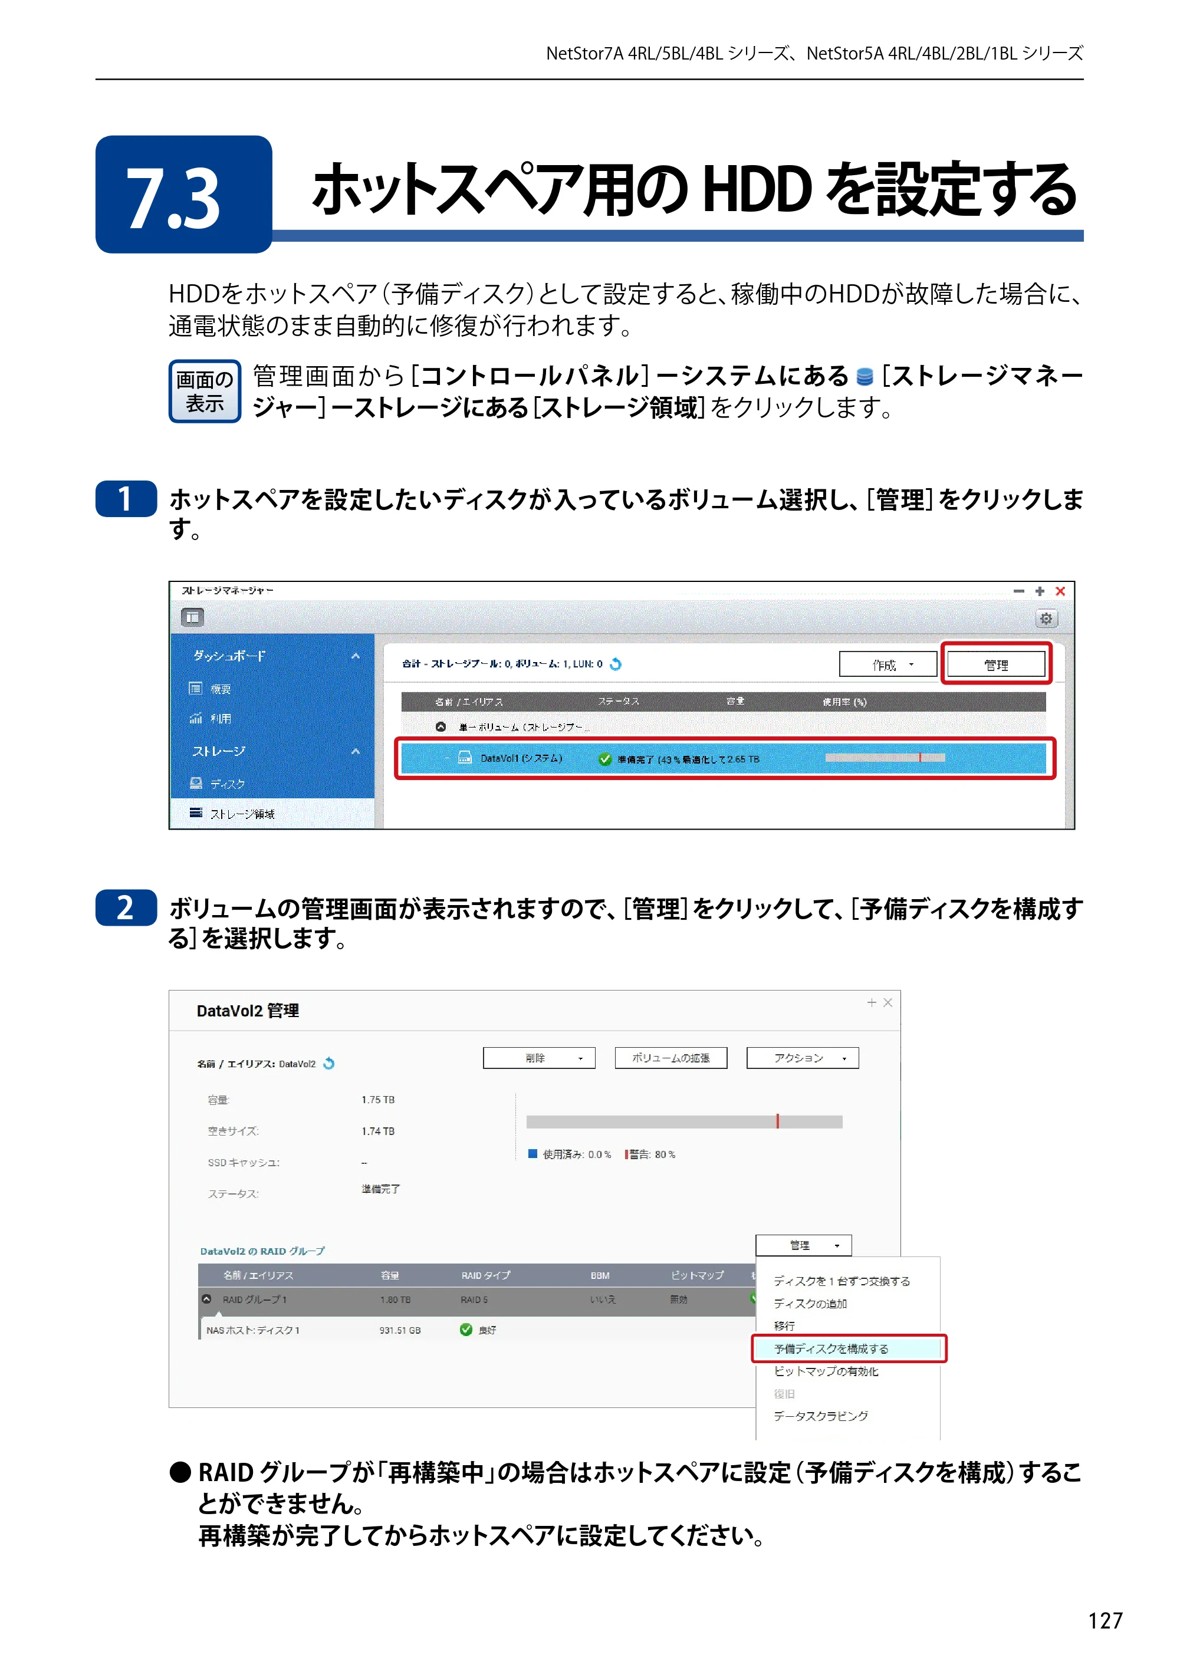The width and height of the screenshot is (1180, 1668).
Task: Click the 931.51 GB capacity cell
Action: coord(400,1330)
